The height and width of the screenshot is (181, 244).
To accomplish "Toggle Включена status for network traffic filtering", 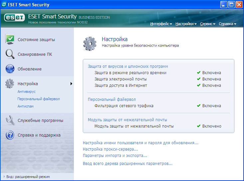I will pos(211,106).
